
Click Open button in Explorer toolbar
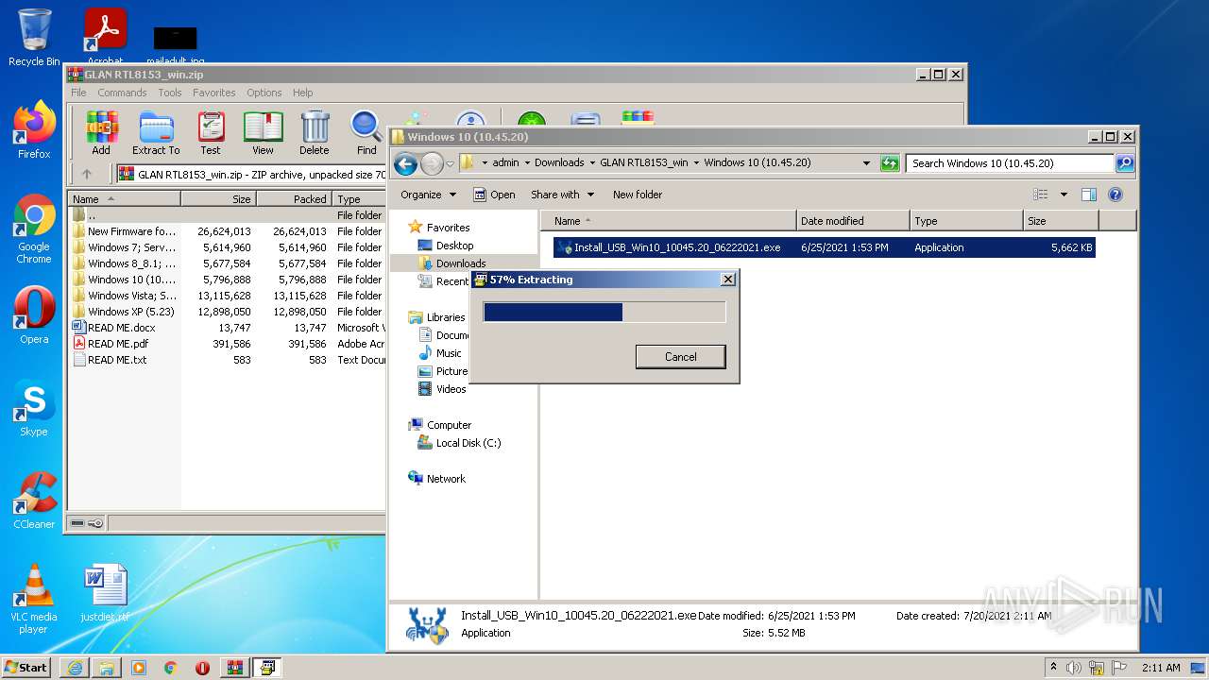(x=494, y=195)
